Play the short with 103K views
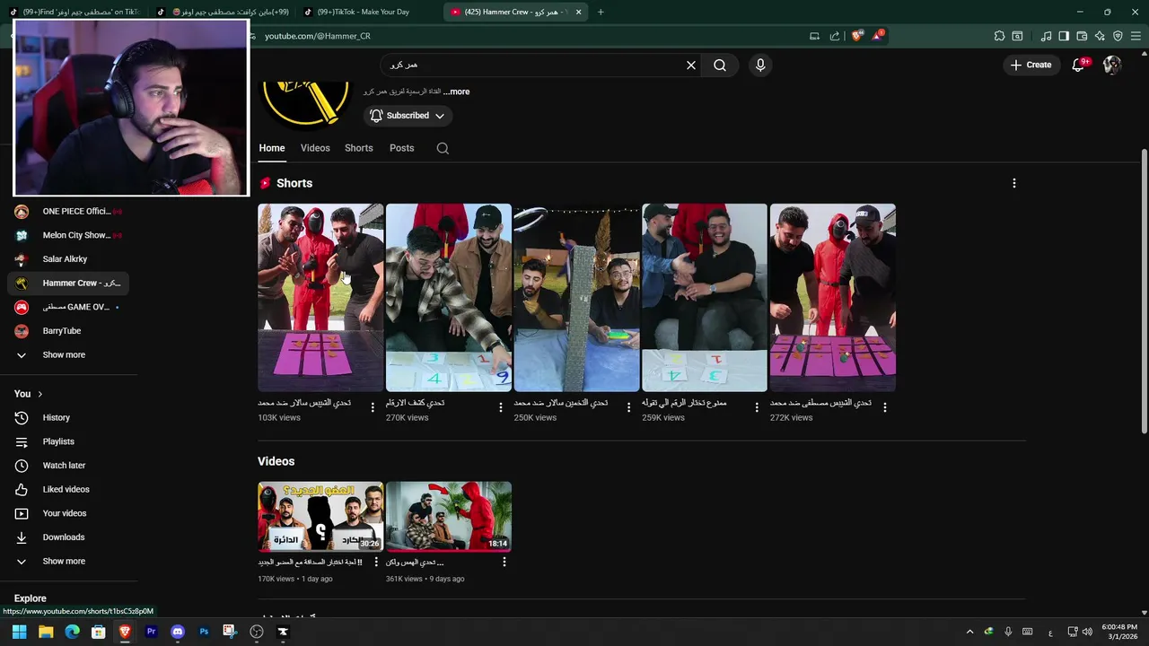 point(320,298)
